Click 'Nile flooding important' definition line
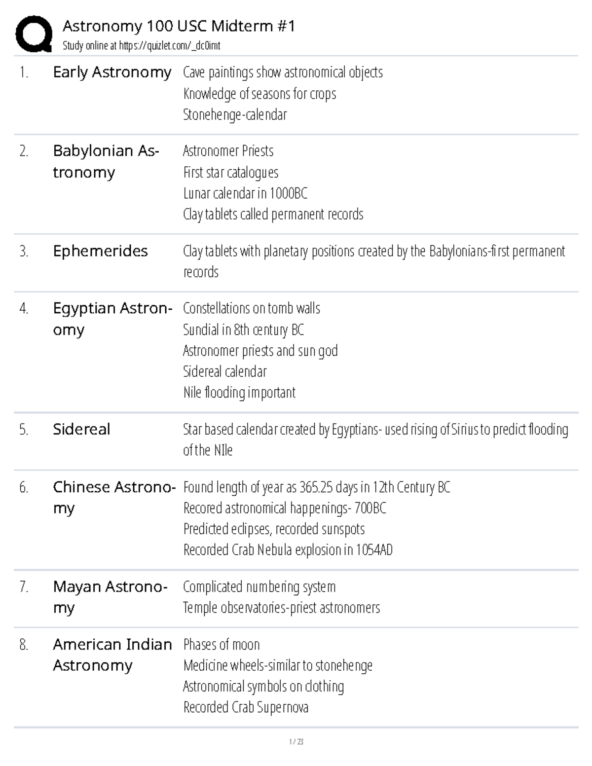This screenshot has width=592, height=766. pos(239,392)
